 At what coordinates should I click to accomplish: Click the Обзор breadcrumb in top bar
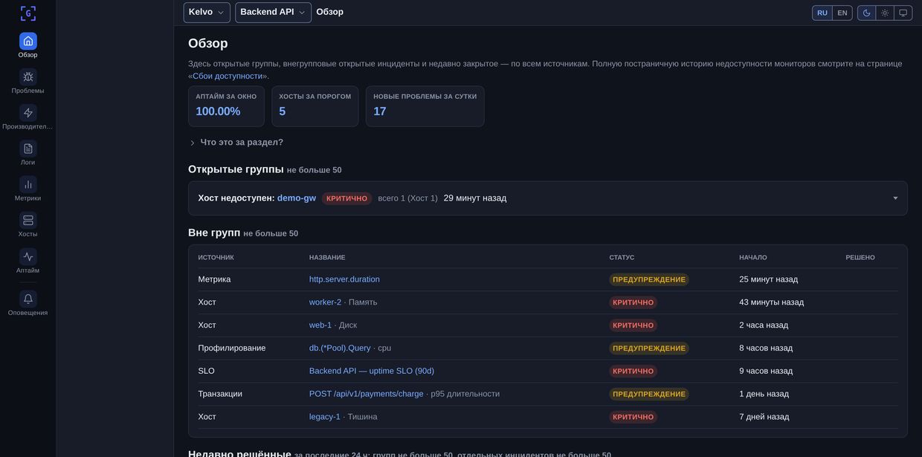330,12
